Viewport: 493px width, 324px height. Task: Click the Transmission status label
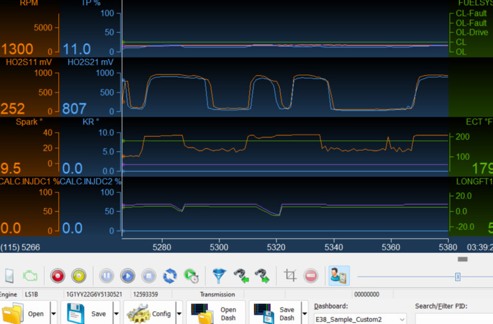click(217, 294)
